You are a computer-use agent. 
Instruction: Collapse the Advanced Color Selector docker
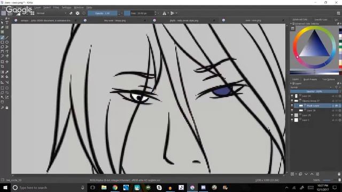(x=291, y=23)
